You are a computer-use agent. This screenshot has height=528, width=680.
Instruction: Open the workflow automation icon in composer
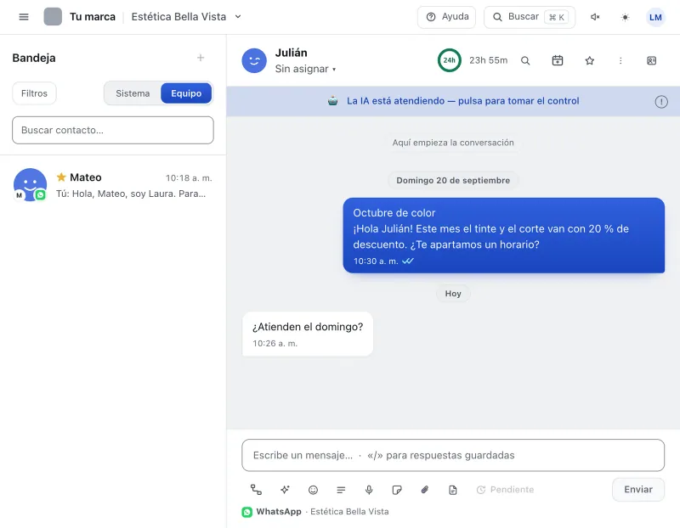tap(256, 490)
